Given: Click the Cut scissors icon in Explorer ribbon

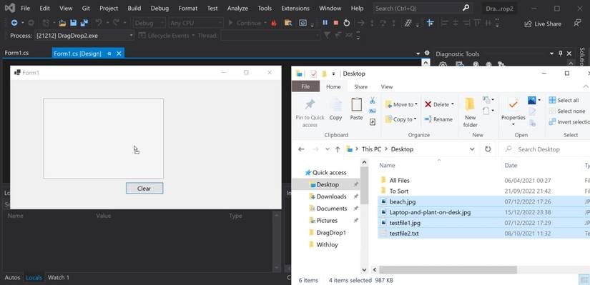Looking at the screenshot, I should point(373,101).
